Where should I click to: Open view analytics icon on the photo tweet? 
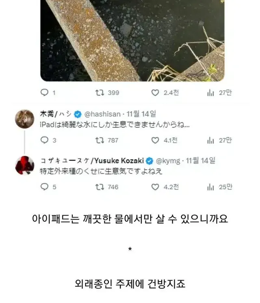click(210, 93)
